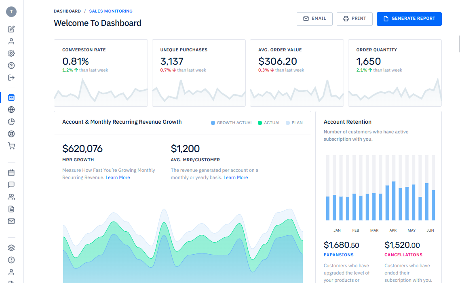Toggle the Growth Actual legend series
This screenshot has height=283, width=460.
[232, 123]
